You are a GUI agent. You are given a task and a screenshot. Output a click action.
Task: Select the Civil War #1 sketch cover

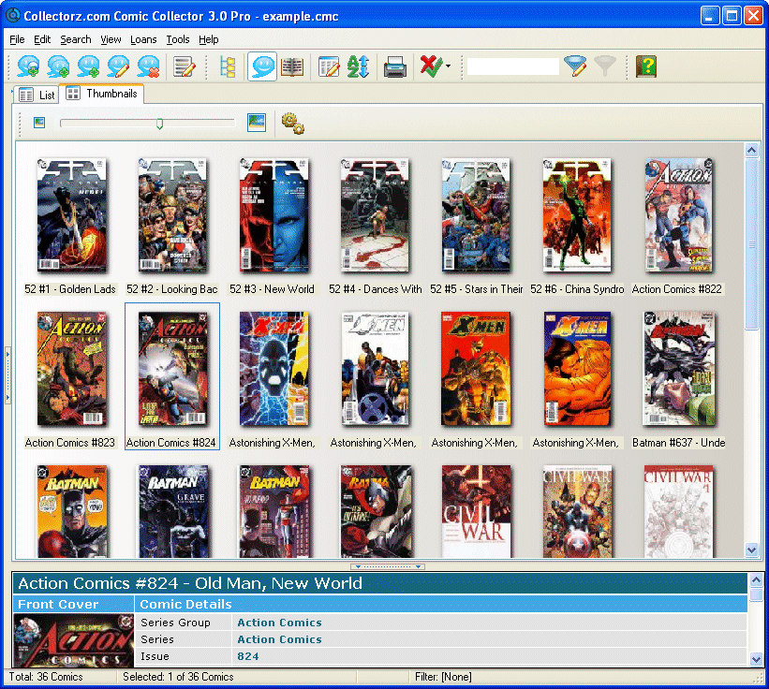click(x=679, y=511)
